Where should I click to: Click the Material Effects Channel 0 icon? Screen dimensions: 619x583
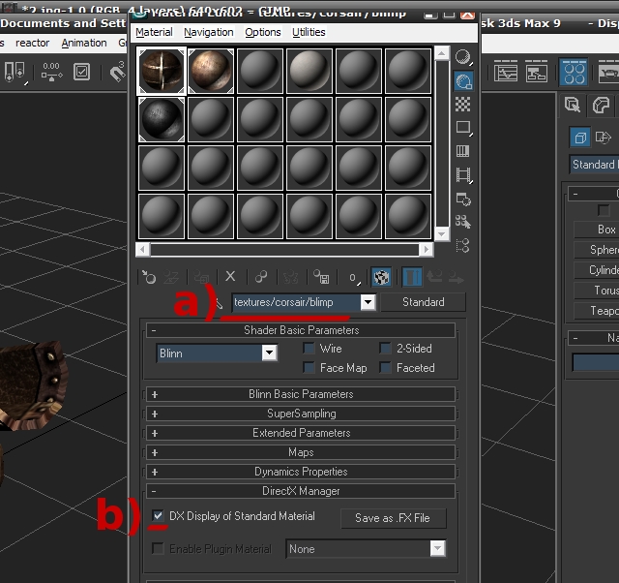click(354, 278)
